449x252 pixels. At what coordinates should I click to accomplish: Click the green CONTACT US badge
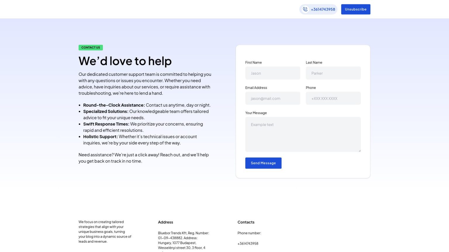click(91, 48)
